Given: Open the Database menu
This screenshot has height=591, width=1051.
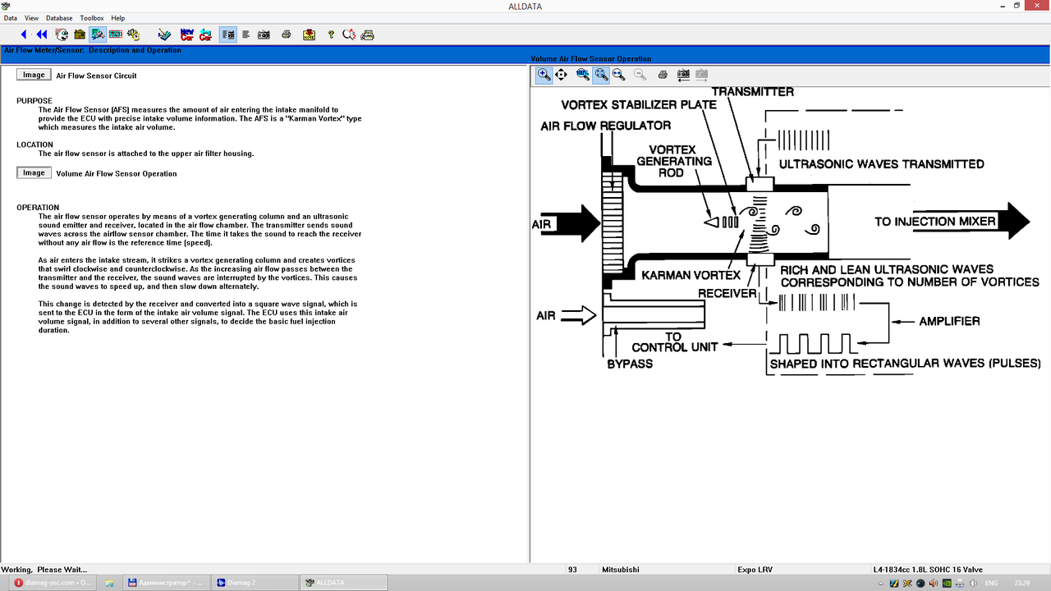Looking at the screenshot, I should point(59,18).
